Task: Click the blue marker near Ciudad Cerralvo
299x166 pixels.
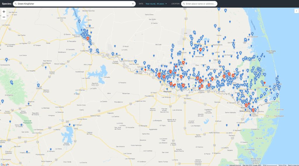Action: (38, 85)
